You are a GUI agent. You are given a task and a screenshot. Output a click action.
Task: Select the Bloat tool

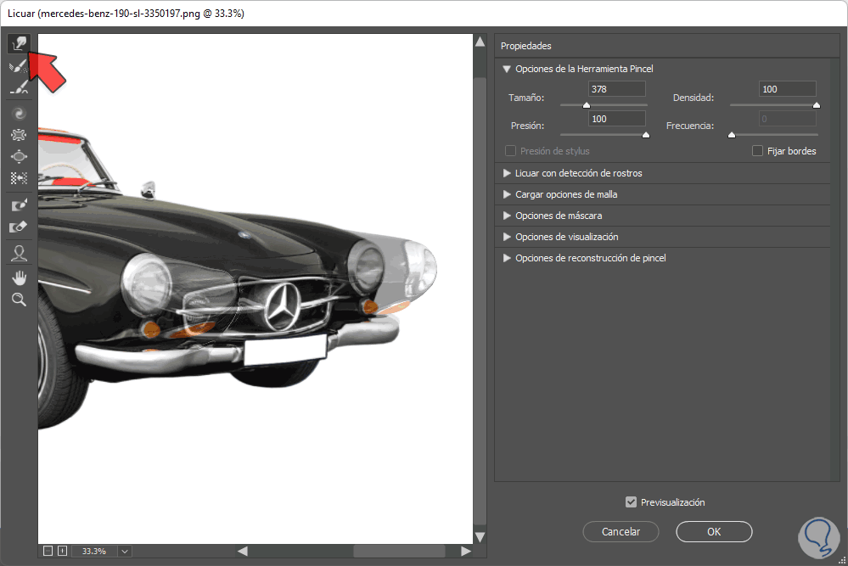pyautogui.click(x=19, y=157)
